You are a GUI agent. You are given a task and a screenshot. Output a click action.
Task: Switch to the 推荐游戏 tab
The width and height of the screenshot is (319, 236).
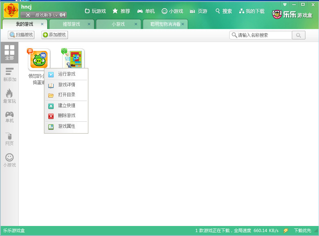tap(72, 24)
